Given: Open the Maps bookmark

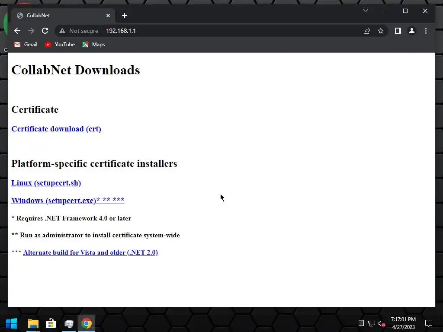Looking at the screenshot, I should [93, 45].
